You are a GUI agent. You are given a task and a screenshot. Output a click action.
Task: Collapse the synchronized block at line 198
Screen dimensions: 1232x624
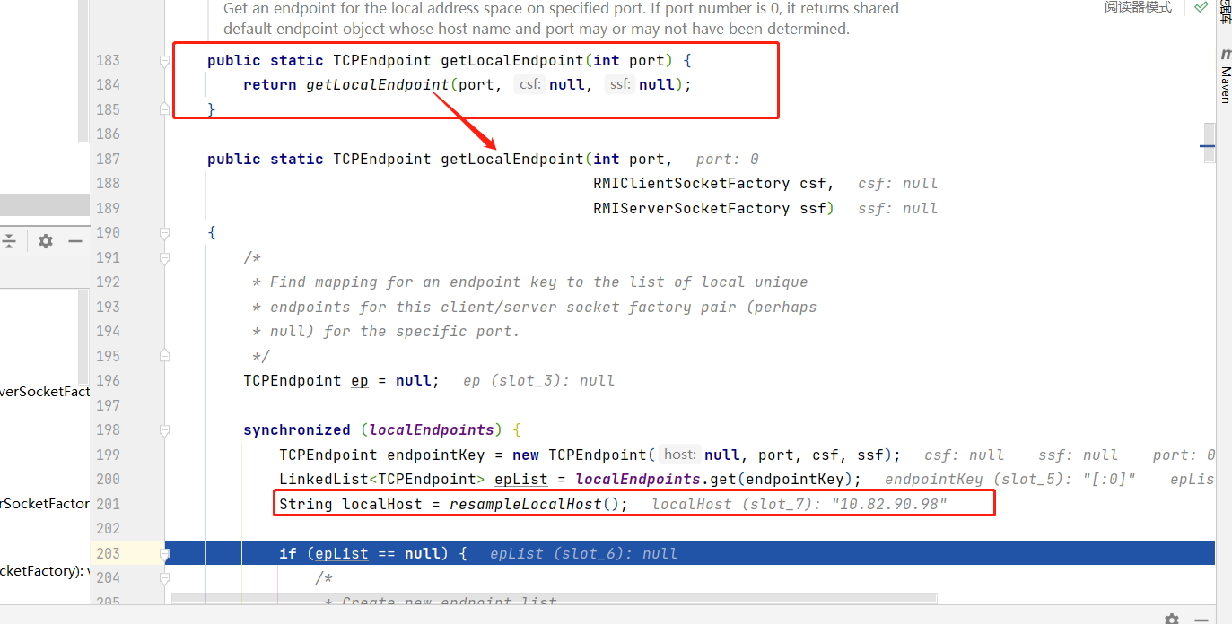(x=164, y=430)
